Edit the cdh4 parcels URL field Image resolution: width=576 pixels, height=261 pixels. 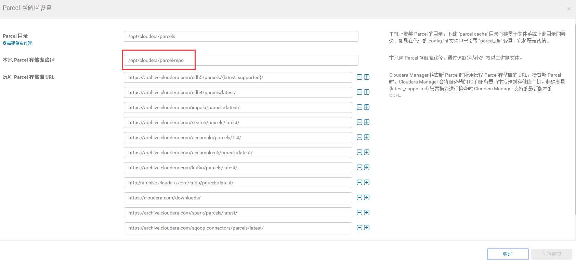tap(238, 92)
